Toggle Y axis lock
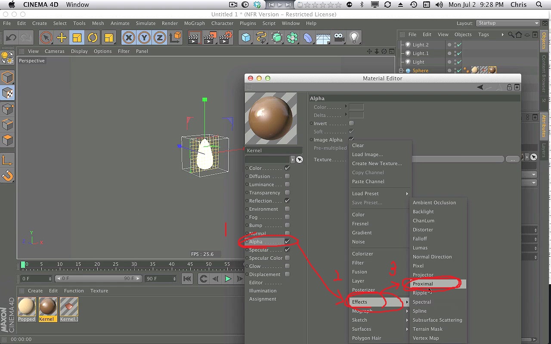This screenshot has width=551, height=344. click(x=144, y=38)
